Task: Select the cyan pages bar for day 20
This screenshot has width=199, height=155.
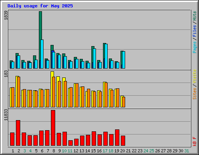Action: (124, 60)
